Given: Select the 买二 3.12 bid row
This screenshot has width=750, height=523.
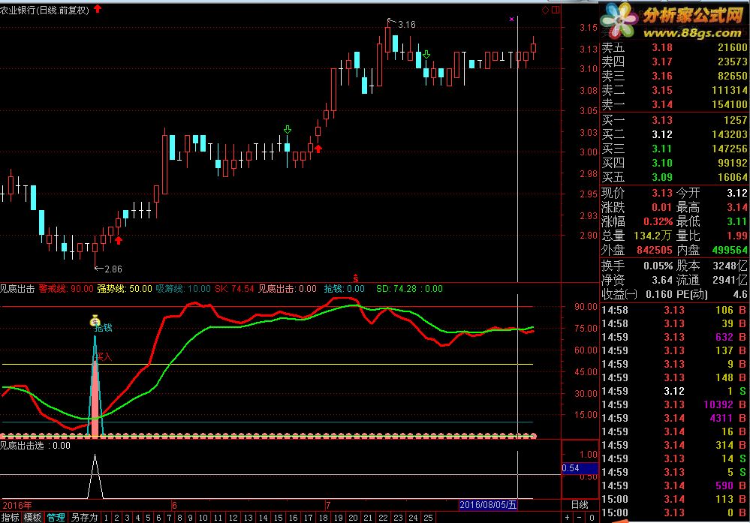Looking at the screenshot, I should click(x=674, y=135).
